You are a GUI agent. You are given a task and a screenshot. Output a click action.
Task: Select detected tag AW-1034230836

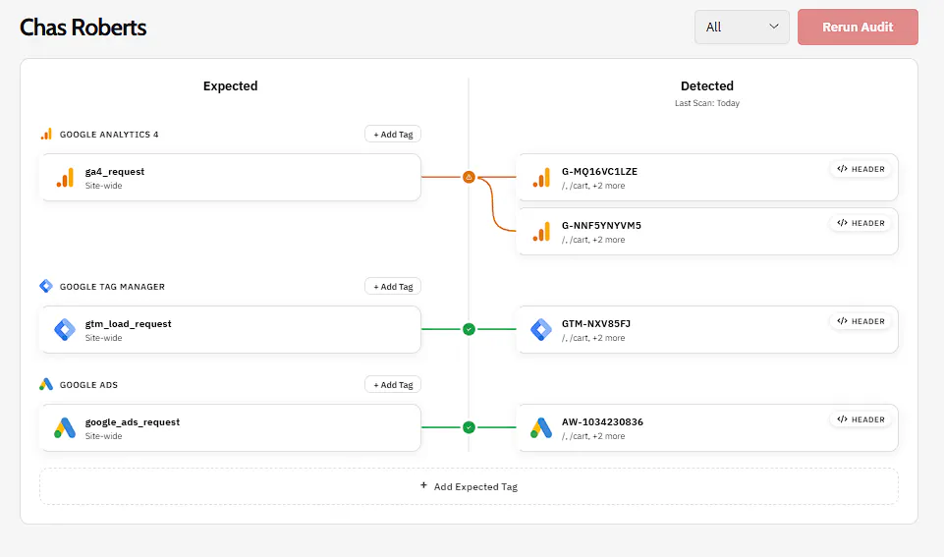coord(707,428)
